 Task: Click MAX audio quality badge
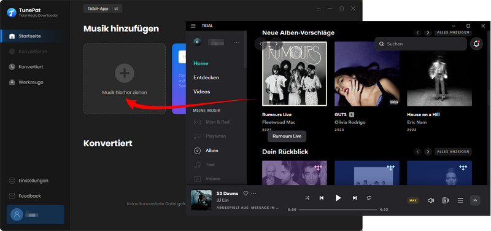pyautogui.click(x=413, y=200)
